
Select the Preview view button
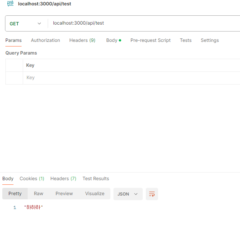coord(64,194)
